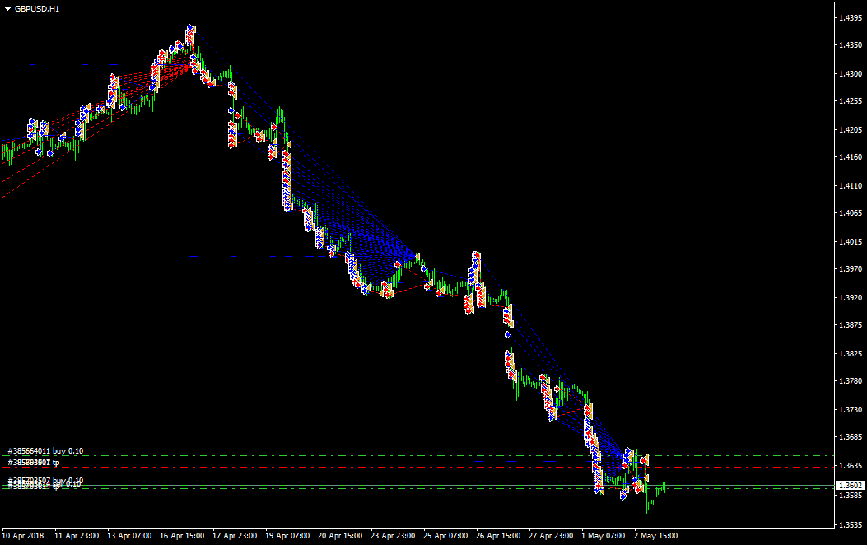Click the 20 Apr 15:00 time label
This screenshot has width=867, height=545.
coord(340,536)
